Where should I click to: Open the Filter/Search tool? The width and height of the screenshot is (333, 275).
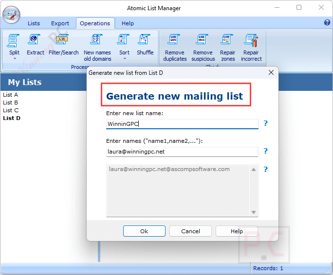(x=63, y=45)
